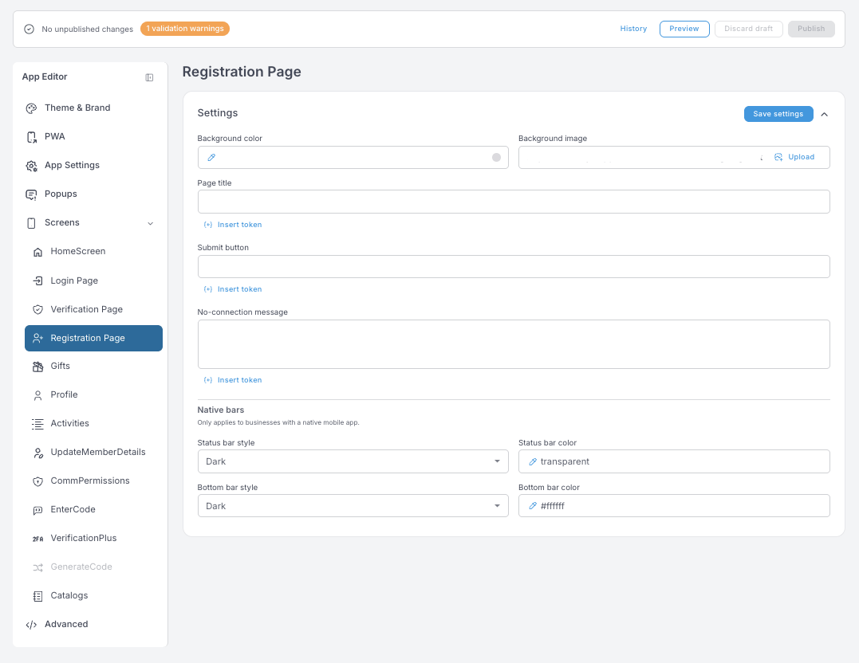This screenshot has height=663, width=859.
Task: Click the no unpublished changes checkmark icon
Action: point(29,29)
